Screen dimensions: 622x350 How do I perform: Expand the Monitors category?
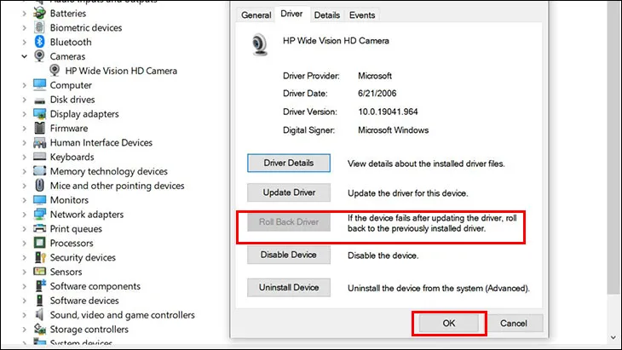(25, 200)
